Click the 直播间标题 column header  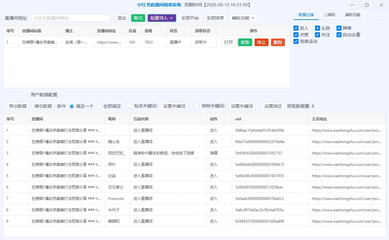click(x=40, y=31)
